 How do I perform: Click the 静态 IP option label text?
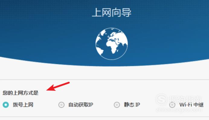pyautogui.click(x=132, y=105)
